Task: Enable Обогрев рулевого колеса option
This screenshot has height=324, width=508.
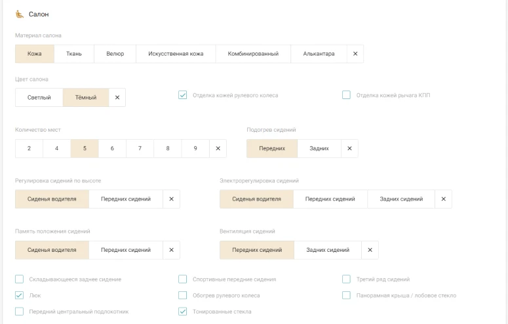Action: (x=183, y=295)
